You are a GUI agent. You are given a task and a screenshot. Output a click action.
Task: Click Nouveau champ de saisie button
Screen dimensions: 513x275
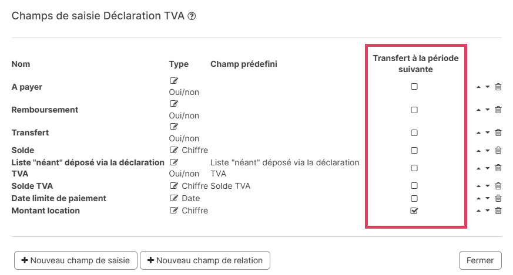click(75, 260)
